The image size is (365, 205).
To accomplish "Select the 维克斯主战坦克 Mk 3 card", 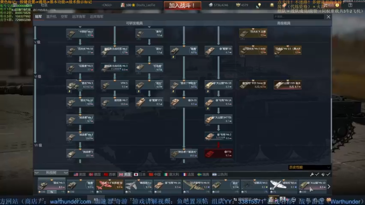I will (x=115, y=67).
